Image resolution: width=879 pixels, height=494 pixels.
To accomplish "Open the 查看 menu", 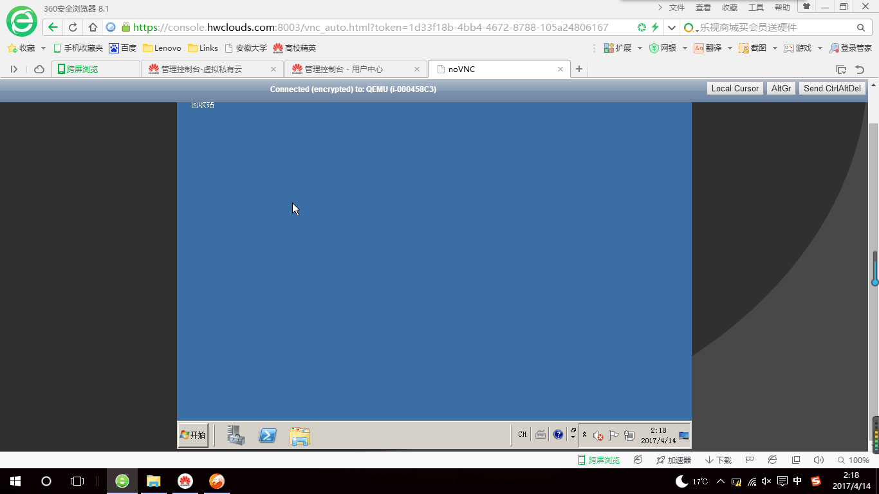I will click(703, 8).
